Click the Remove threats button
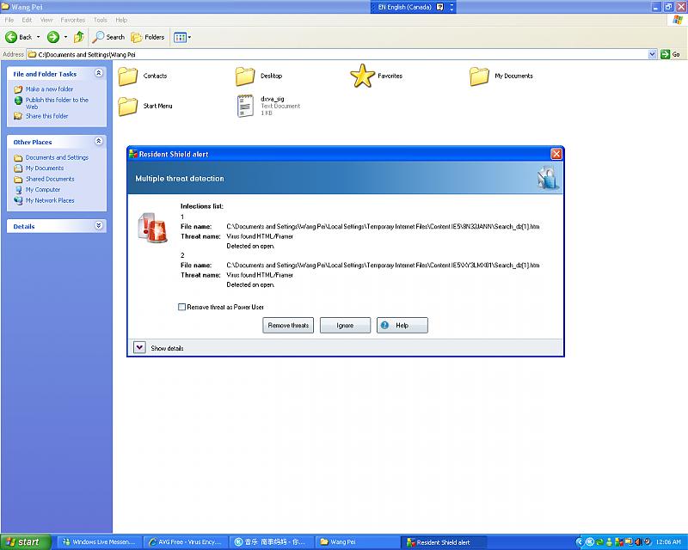This screenshot has height=550, width=688. 288,326
